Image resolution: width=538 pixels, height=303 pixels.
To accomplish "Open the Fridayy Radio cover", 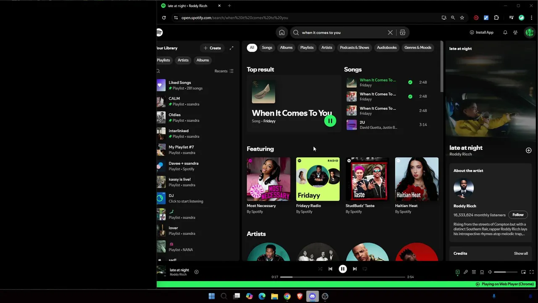I will pyautogui.click(x=318, y=179).
